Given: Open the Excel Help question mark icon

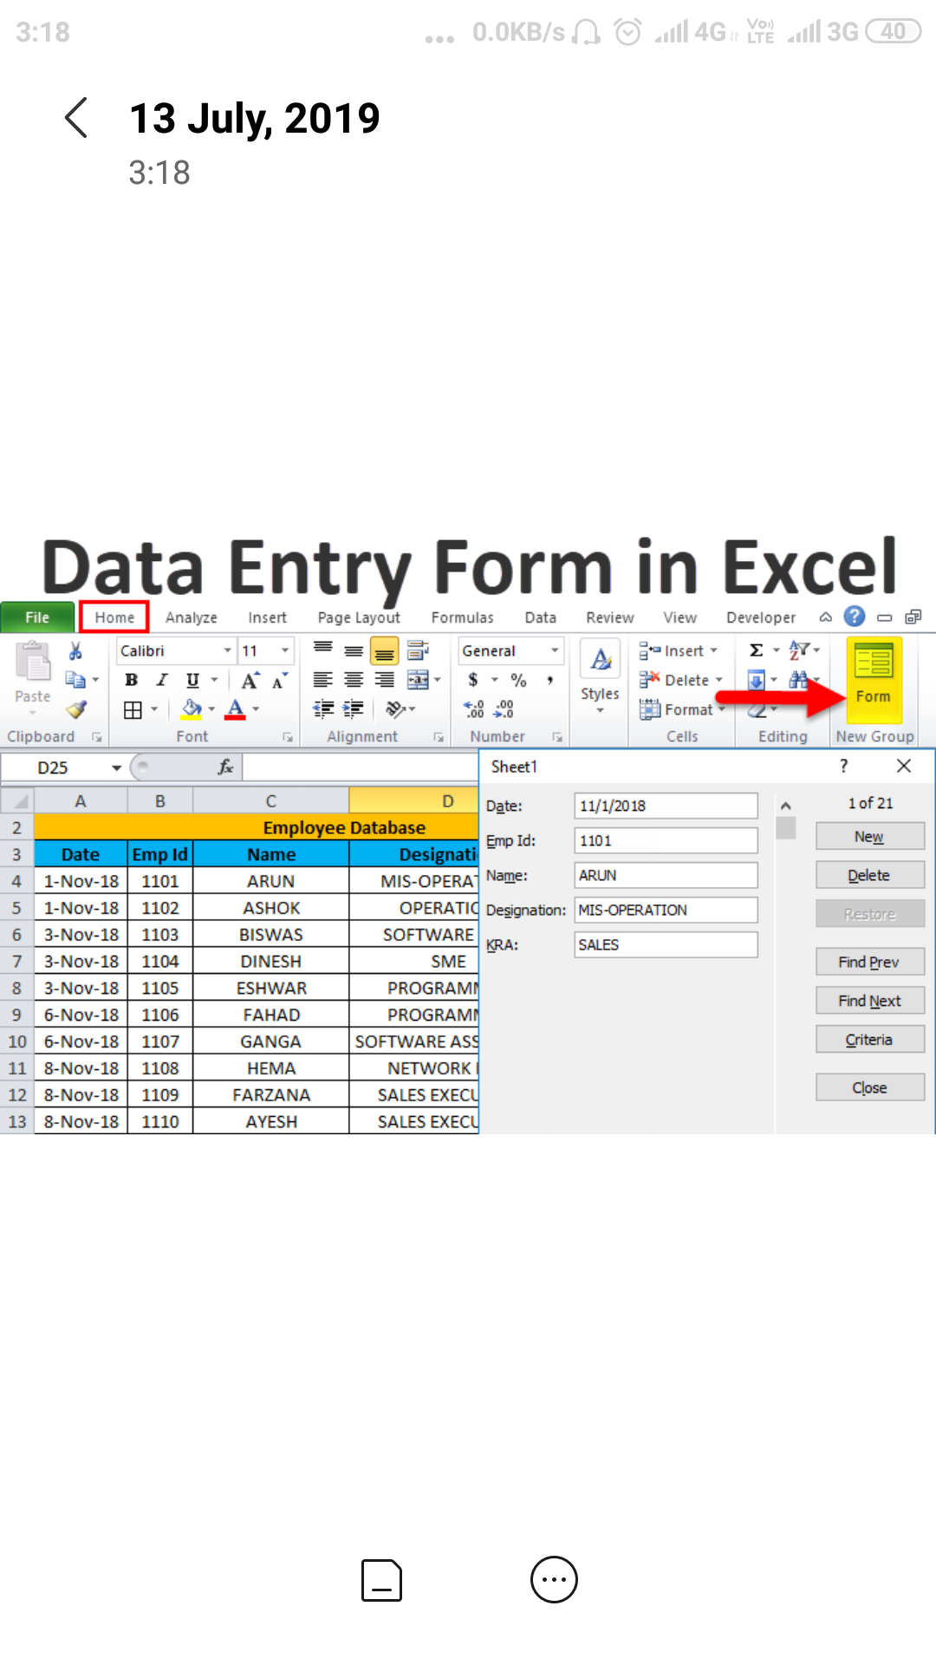Looking at the screenshot, I should coord(855,617).
